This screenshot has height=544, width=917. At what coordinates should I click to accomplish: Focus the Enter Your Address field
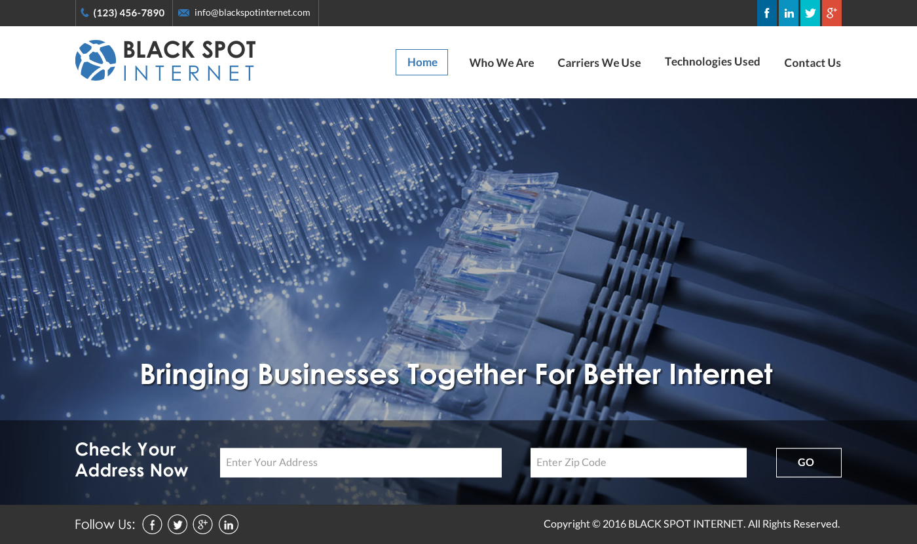pos(361,463)
